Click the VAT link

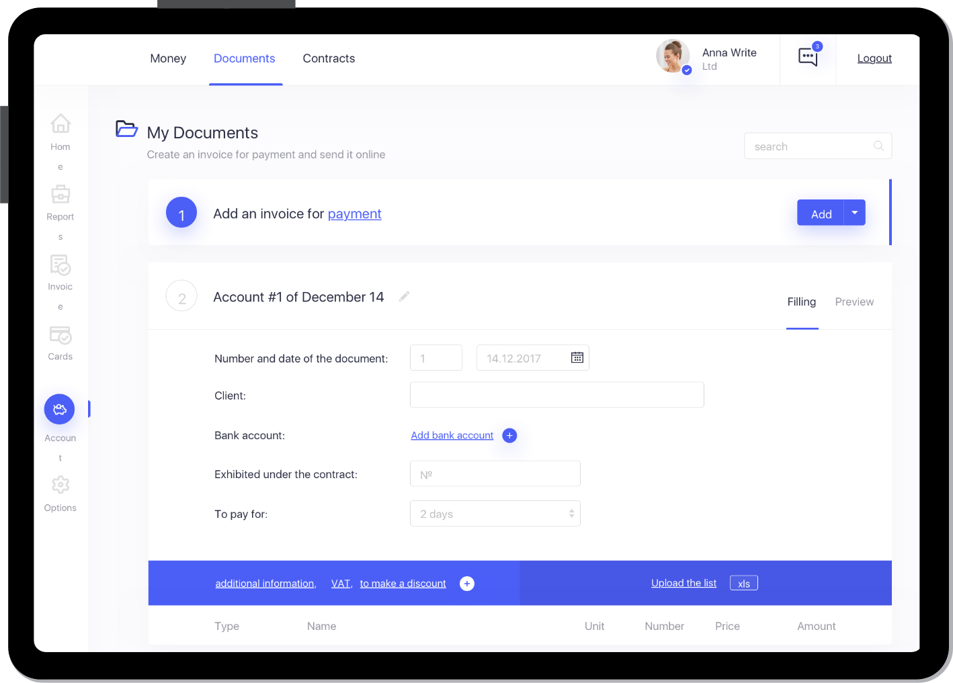click(x=341, y=584)
